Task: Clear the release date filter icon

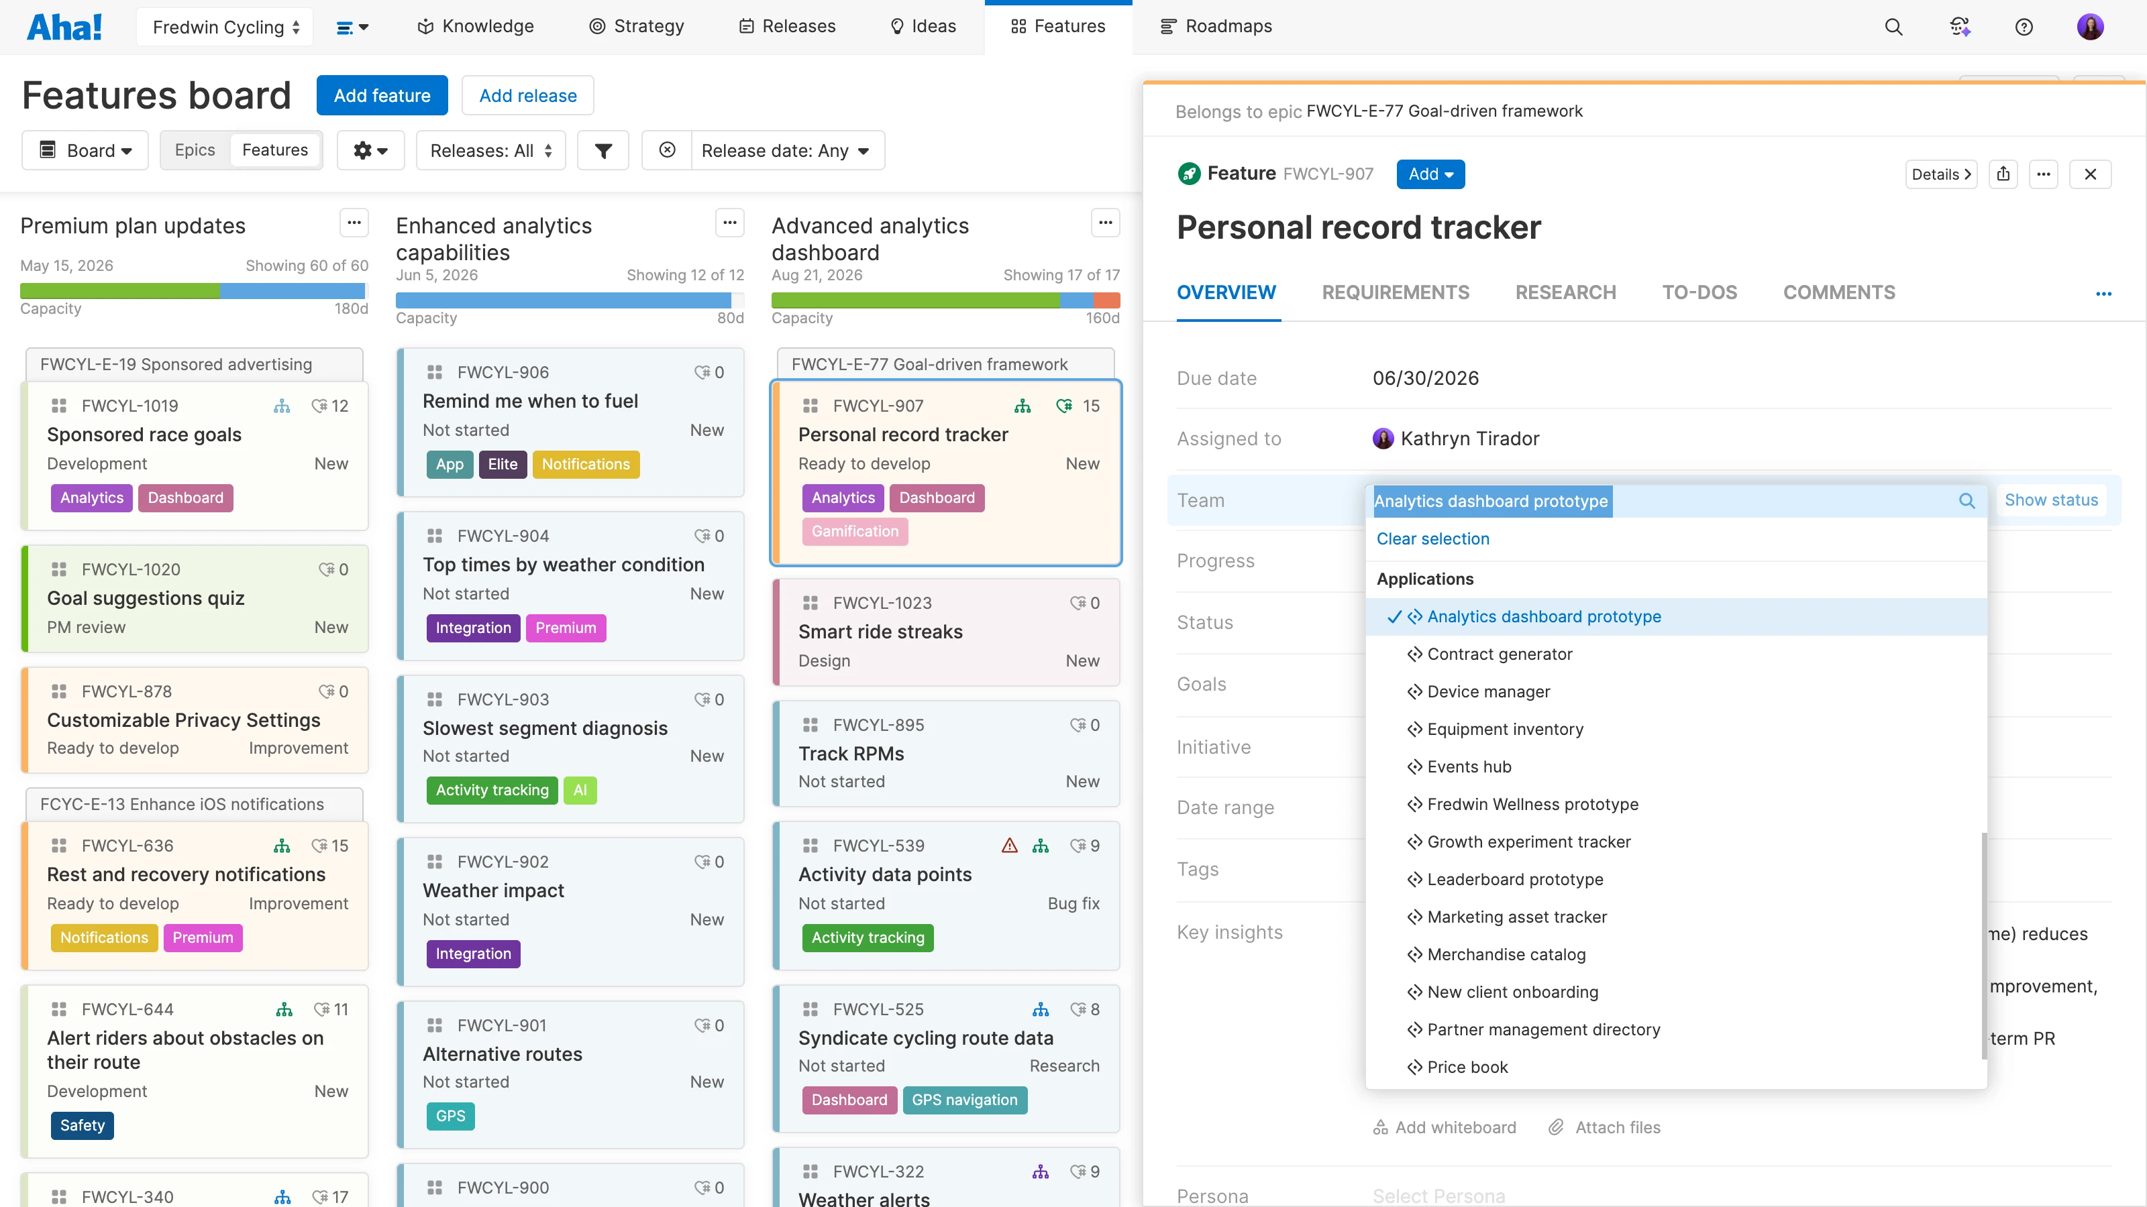Action: [667, 151]
